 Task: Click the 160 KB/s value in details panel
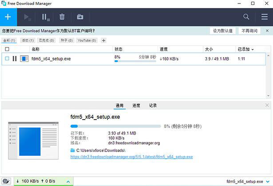116,138
